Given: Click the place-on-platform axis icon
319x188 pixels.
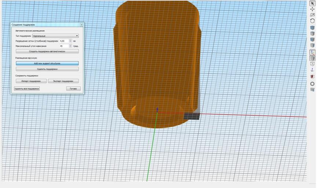Looking at the screenshot, I should [312, 70].
